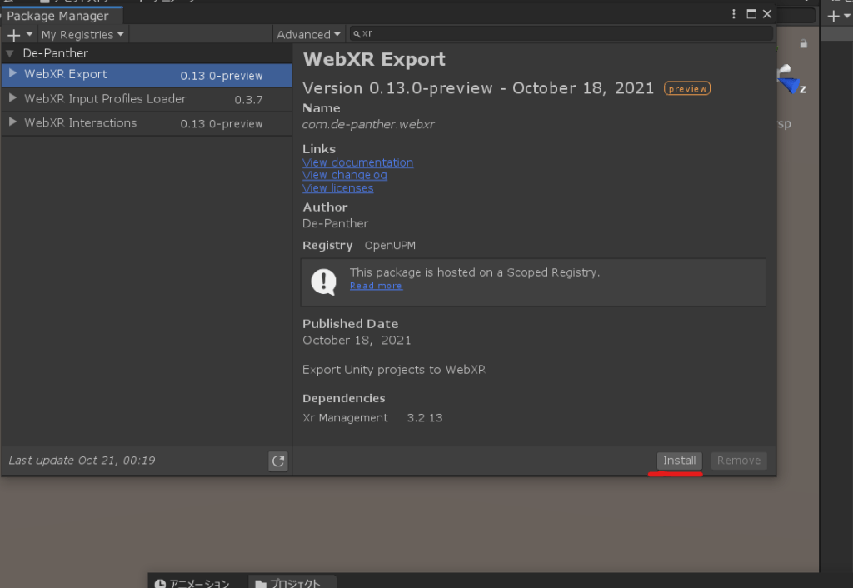Image resolution: width=853 pixels, height=588 pixels.
Task: Click the refresh packages icon
Action: 278,460
